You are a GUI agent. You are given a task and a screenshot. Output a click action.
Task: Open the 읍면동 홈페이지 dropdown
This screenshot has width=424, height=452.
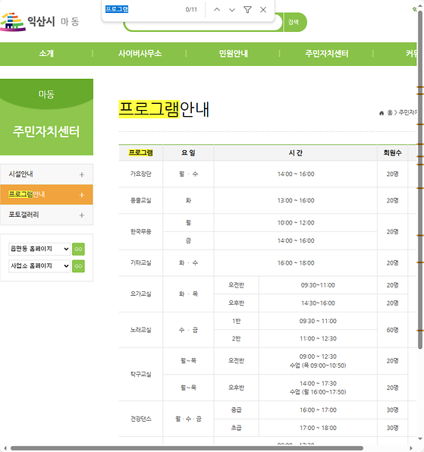(x=39, y=249)
